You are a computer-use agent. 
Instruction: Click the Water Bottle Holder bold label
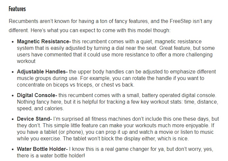42,149
